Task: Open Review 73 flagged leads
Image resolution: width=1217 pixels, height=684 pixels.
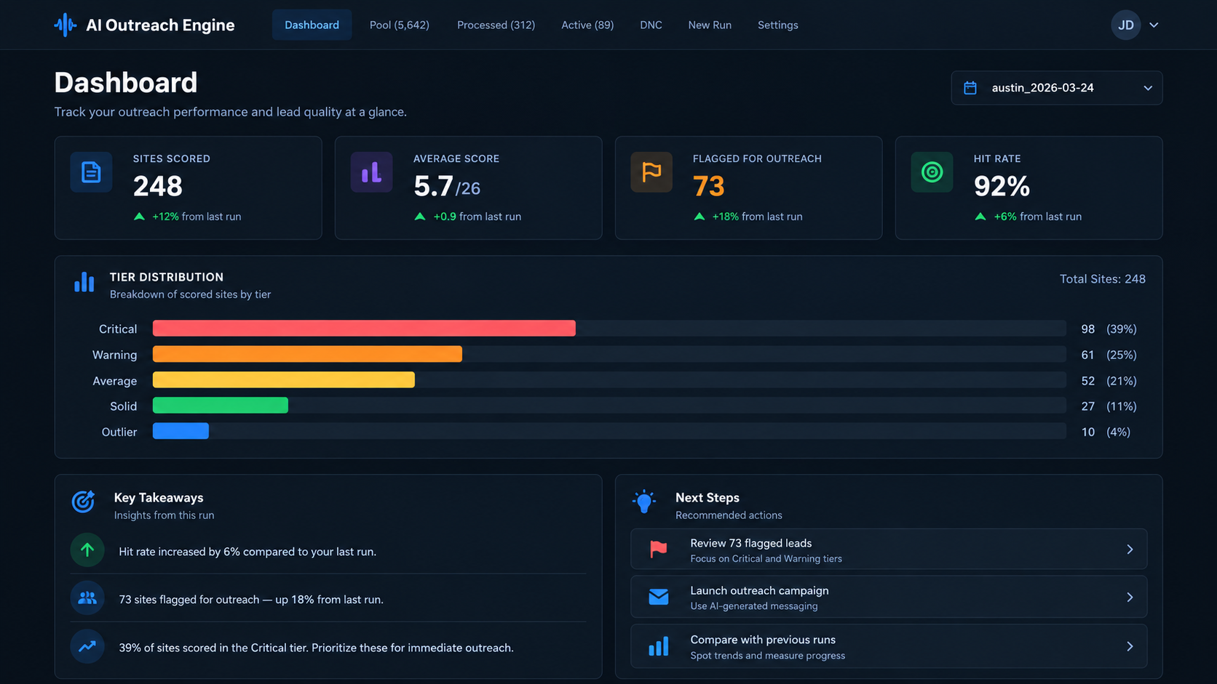Action: pyautogui.click(x=889, y=550)
